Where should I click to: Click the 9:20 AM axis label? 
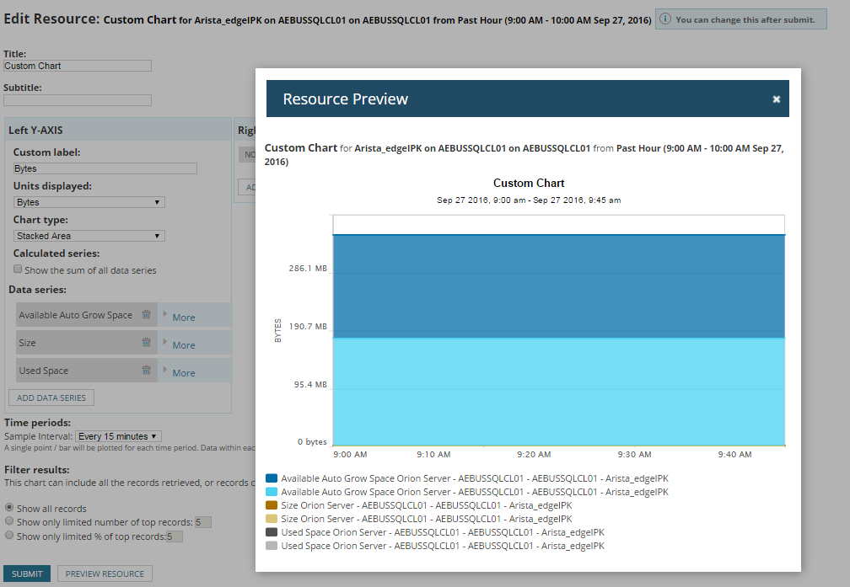[x=534, y=454]
